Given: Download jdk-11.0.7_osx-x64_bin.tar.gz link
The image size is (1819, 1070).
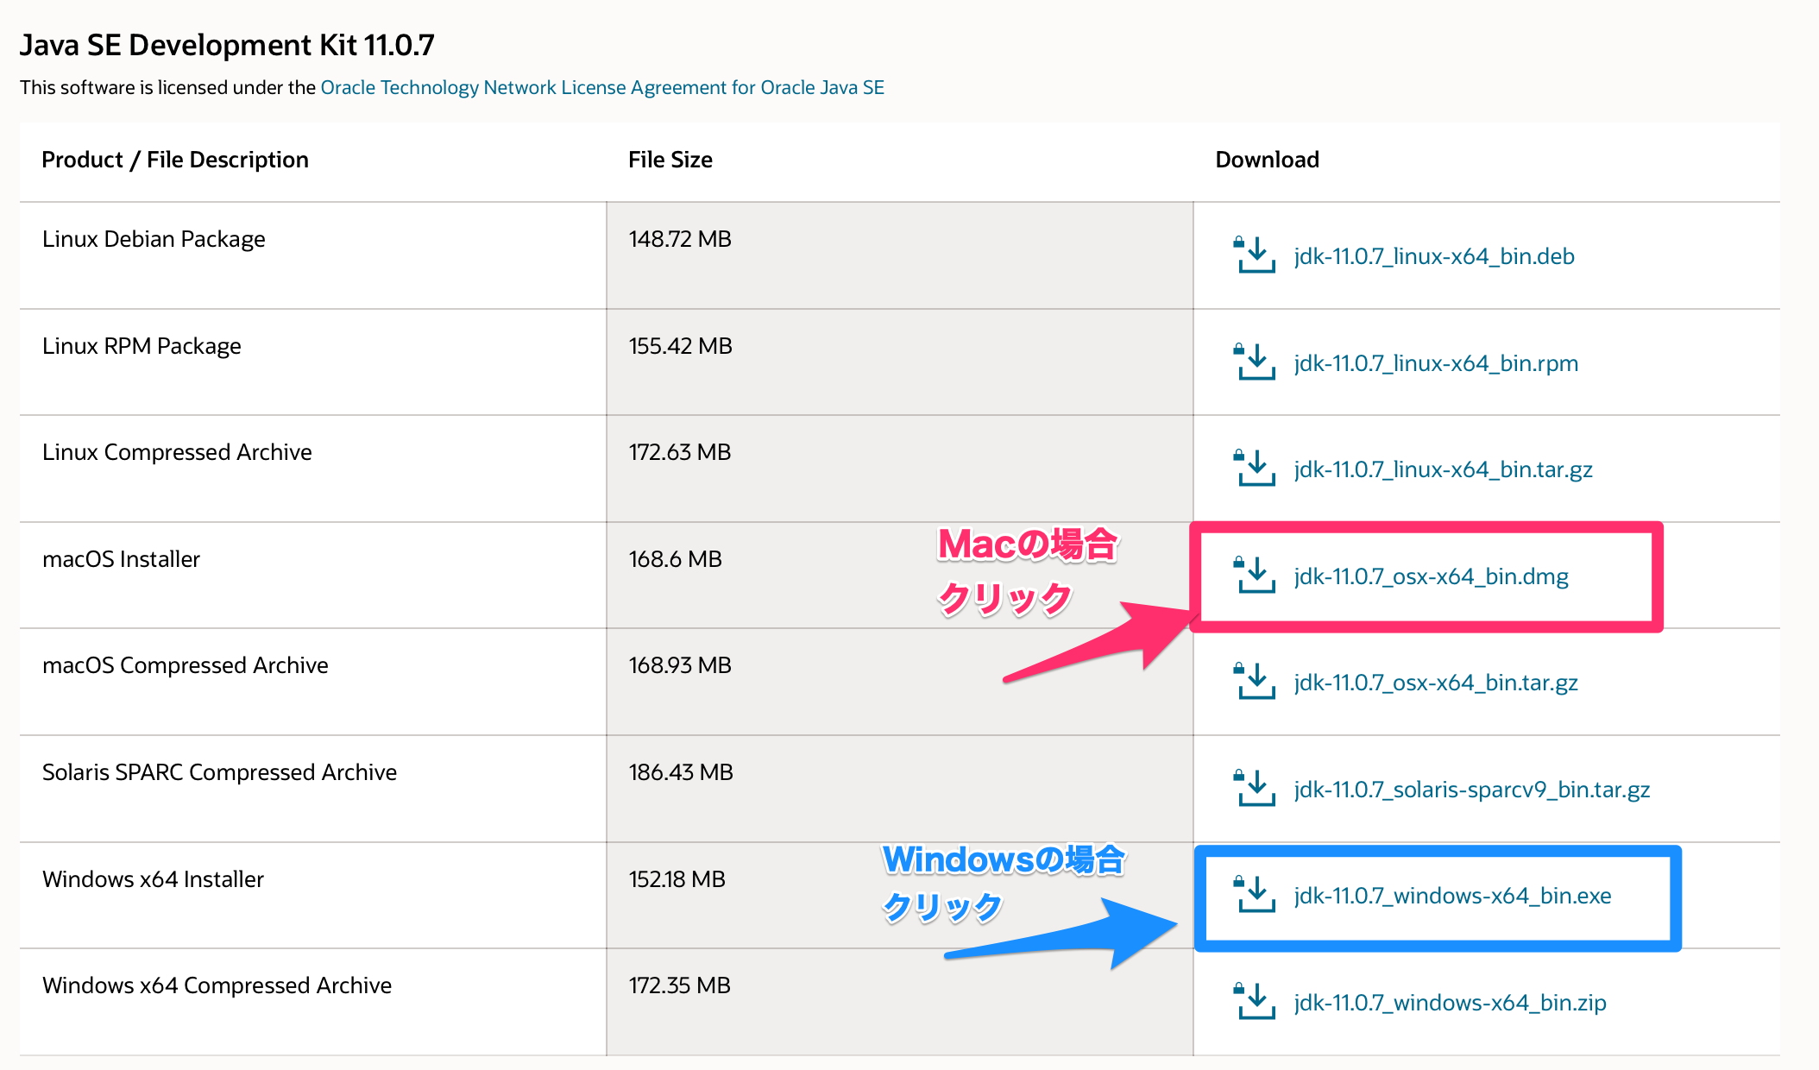Looking at the screenshot, I should pos(1436,683).
